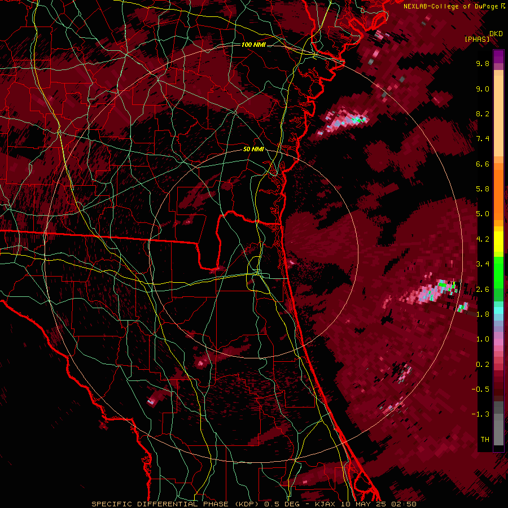Click the 8.2 scale value
Viewport: 508px width, 508px height.
483,113
